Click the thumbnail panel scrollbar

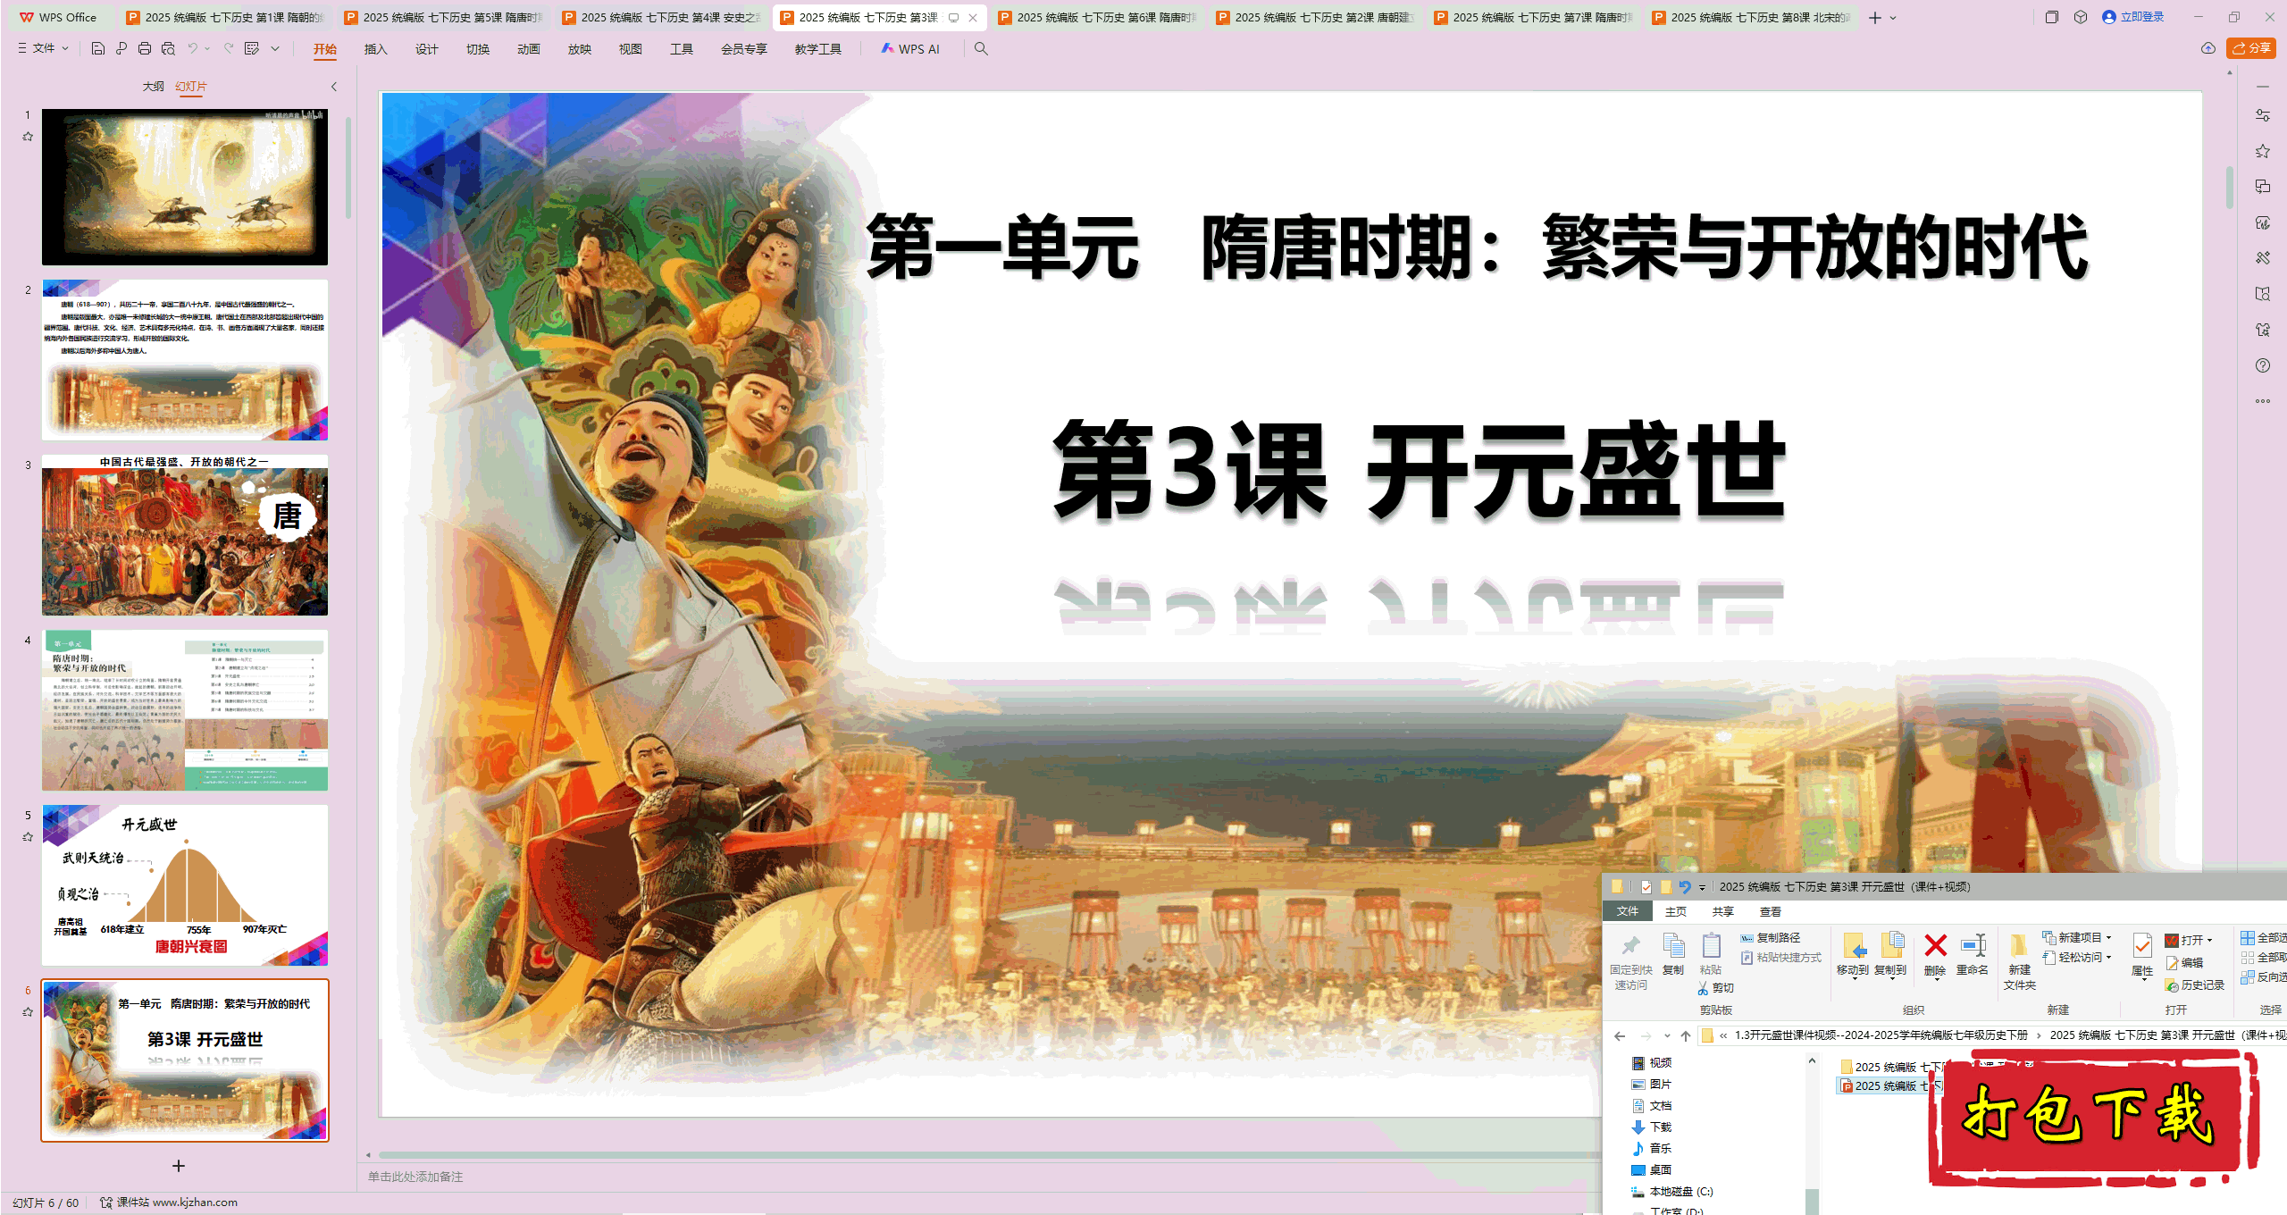[348, 167]
